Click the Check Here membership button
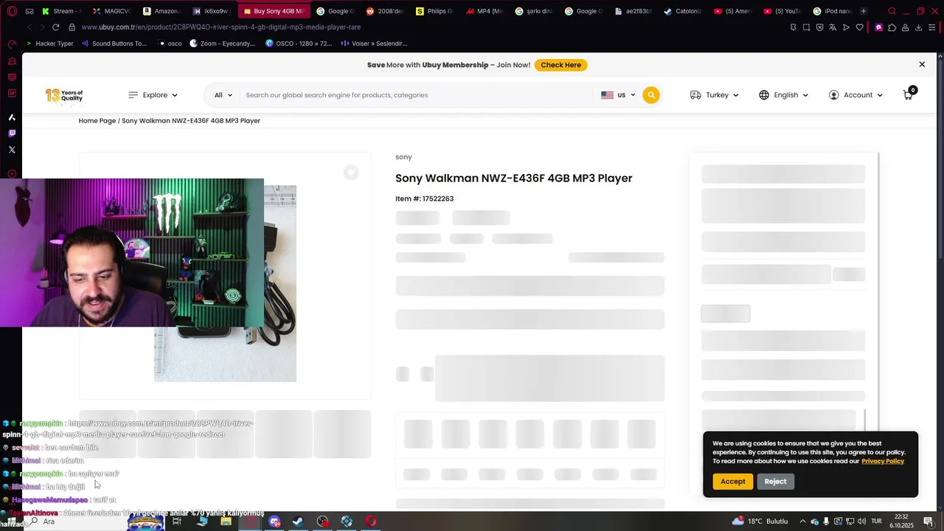944x531 pixels. click(x=560, y=65)
